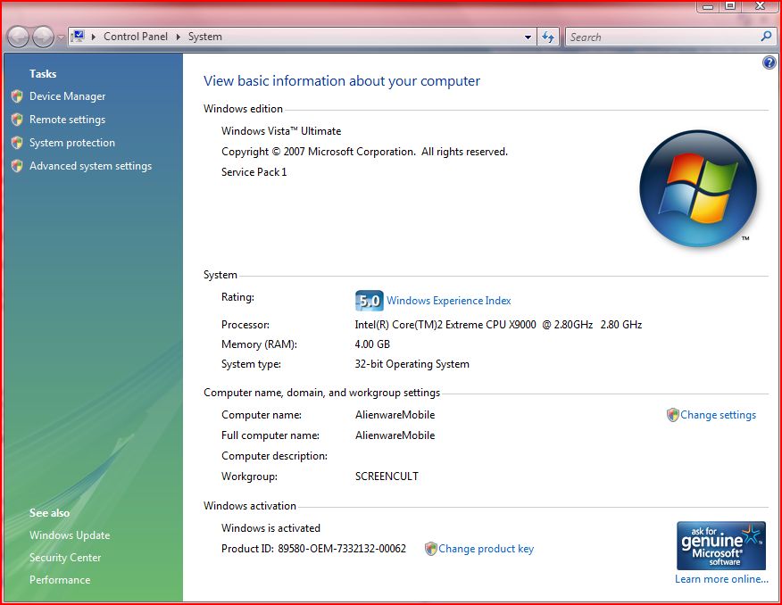The width and height of the screenshot is (782, 605).
Task: Open Performance under See also
Action: click(x=60, y=580)
